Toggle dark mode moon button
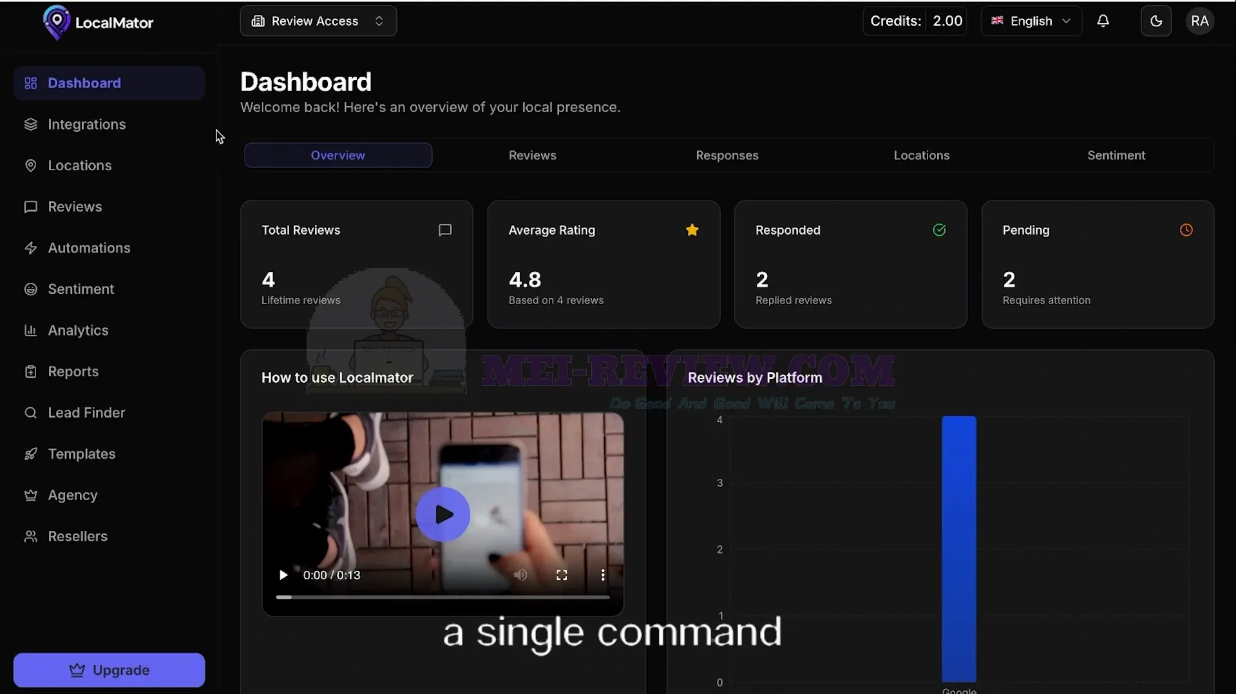This screenshot has width=1236, height=694. (1155, 21)
